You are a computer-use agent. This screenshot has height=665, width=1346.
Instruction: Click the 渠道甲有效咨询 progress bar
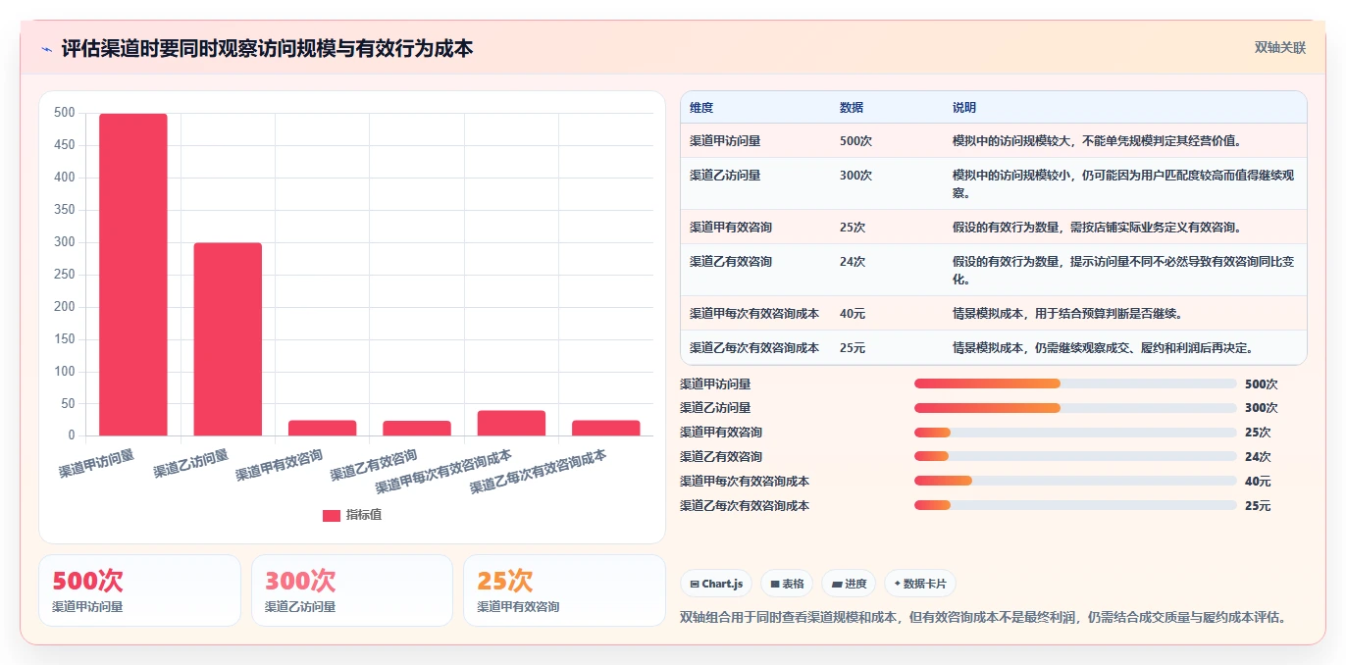pyautogui.click(x=1075, y=432)
